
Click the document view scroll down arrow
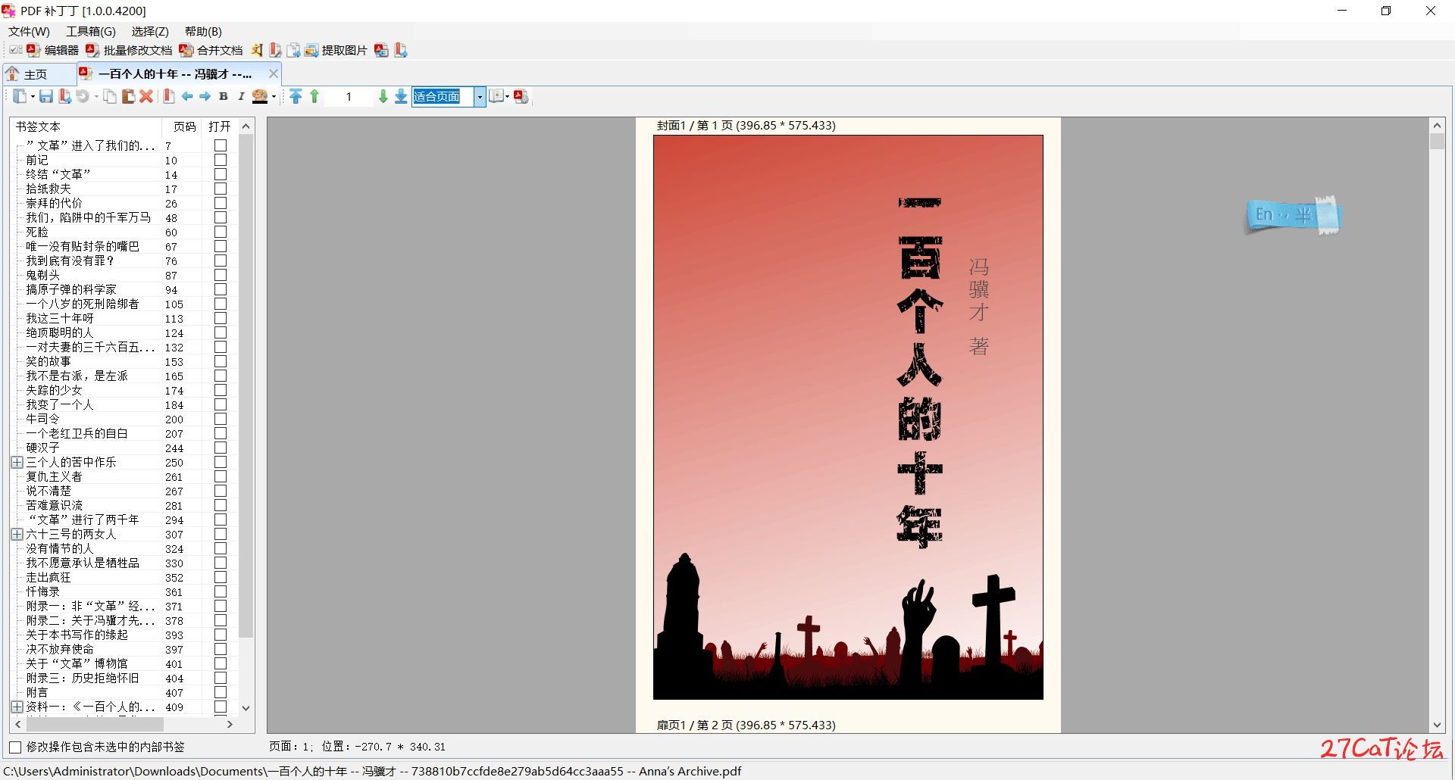coord(1437,725)
